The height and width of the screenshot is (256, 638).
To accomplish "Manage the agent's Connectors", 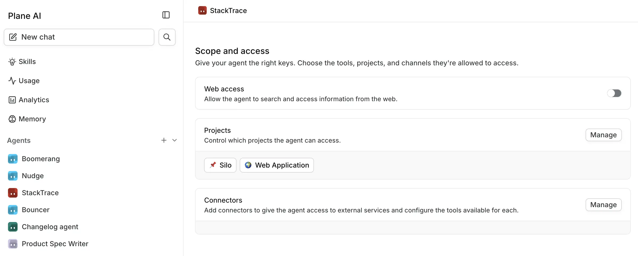I will tap(603, 205).
